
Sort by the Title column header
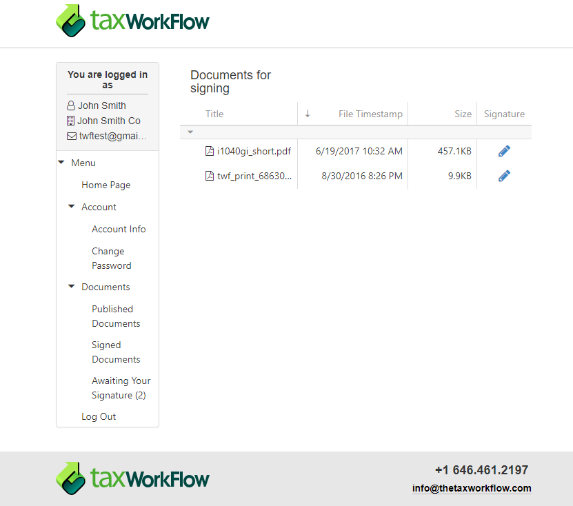click(214, 114)
